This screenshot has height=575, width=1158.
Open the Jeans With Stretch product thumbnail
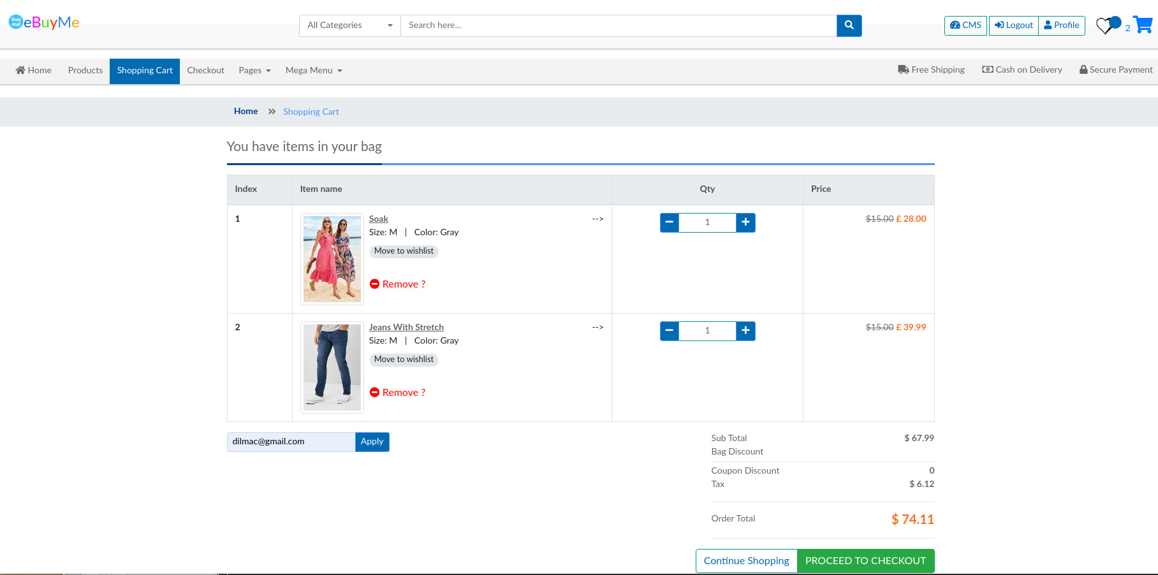[x=332, y=367]
